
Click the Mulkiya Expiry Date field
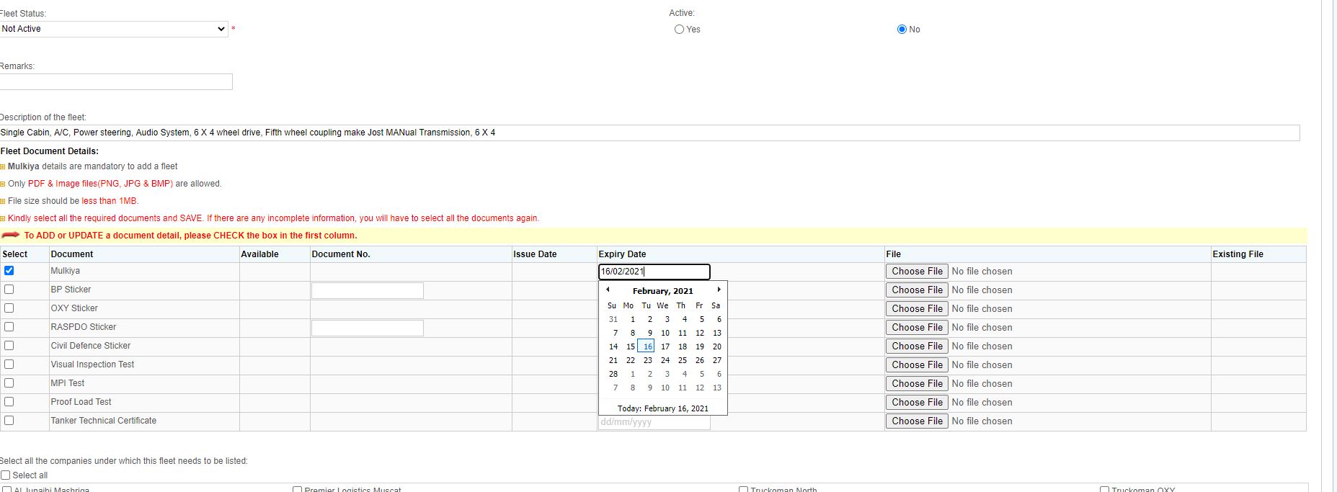point(654,272)
